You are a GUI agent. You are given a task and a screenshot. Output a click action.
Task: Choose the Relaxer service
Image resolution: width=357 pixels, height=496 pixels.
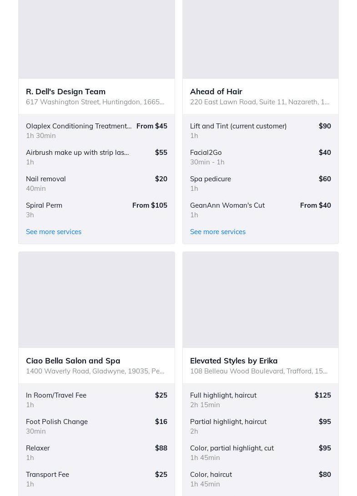click(38, 448)
